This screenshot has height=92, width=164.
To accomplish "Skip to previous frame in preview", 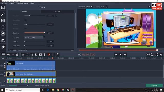I will pos(116,54).
